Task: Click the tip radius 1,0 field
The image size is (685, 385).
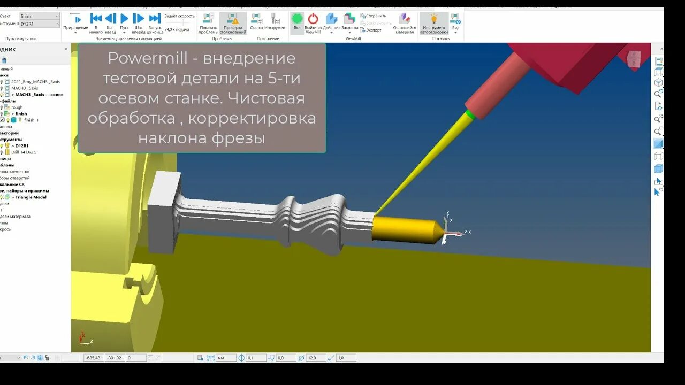Action: pyautogui.click(x=346, y=358)
